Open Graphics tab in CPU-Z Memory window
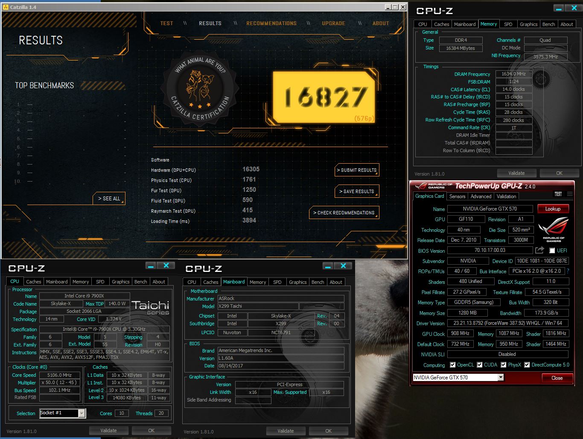The height and width of the screenshot is (439, 583). tap(528, 24)
